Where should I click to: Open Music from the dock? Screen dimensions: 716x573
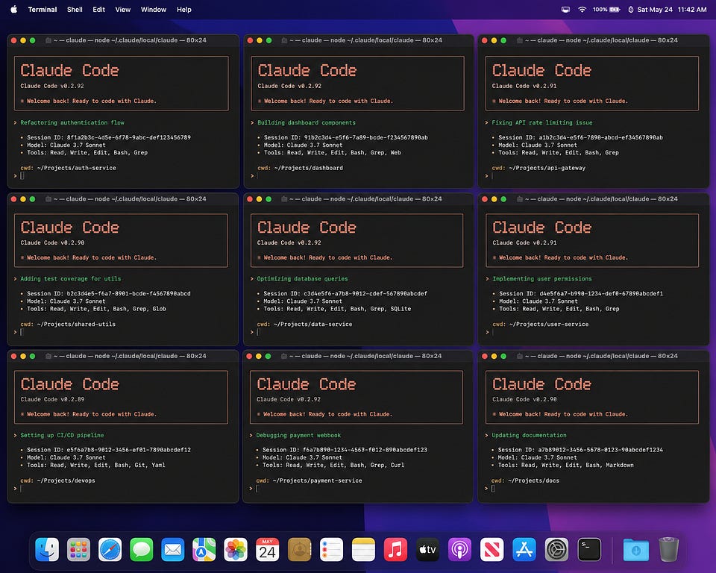(x=395, y=549)
